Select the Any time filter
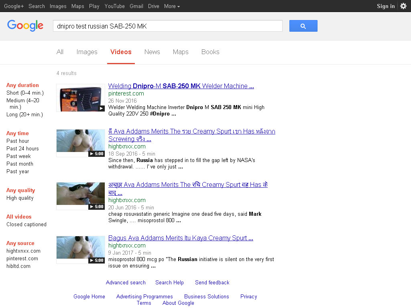The width and height of the screenshot is (411, 308). coord(18,133)
